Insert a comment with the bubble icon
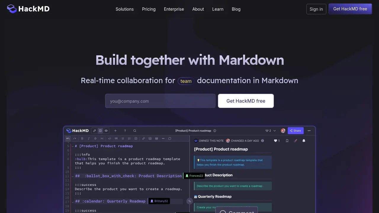Viewport: 379px width, 213px height. [170, 138]
